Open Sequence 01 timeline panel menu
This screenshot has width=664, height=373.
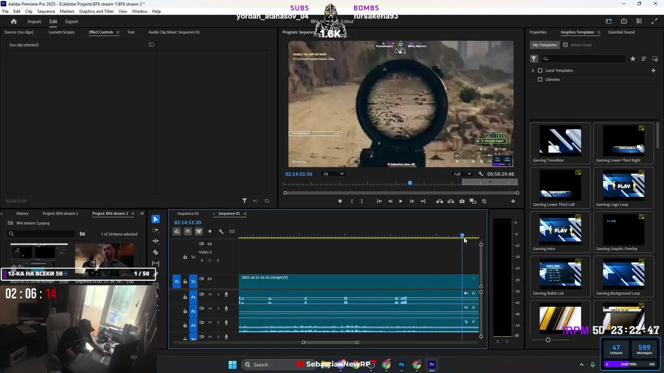point(245,213)
